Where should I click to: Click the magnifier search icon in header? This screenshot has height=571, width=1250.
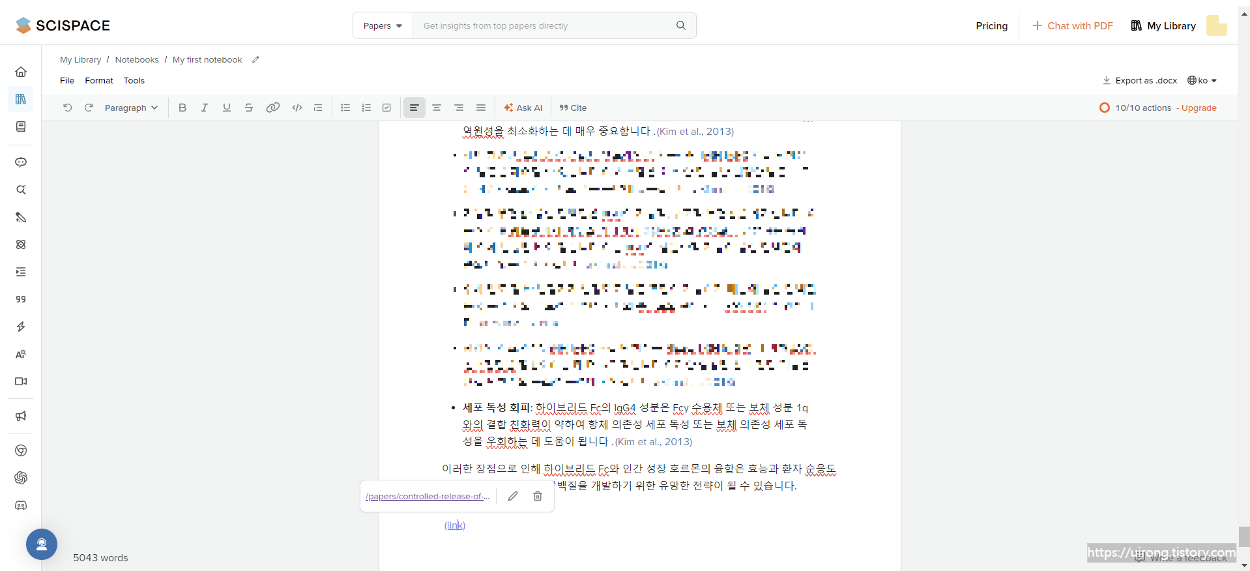681,25
